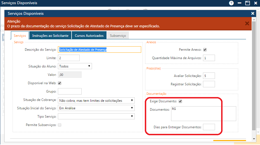This screenshot has height=145, width=260.
Task: Dismiss the orange Atenção warning banner
Action: [247, 23]
